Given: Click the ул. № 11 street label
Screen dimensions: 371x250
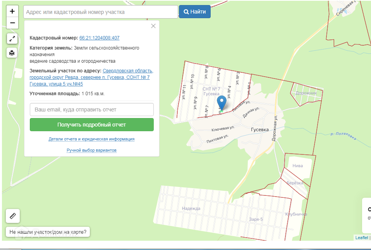Looking at the screenshot, I should click(184, 92).
